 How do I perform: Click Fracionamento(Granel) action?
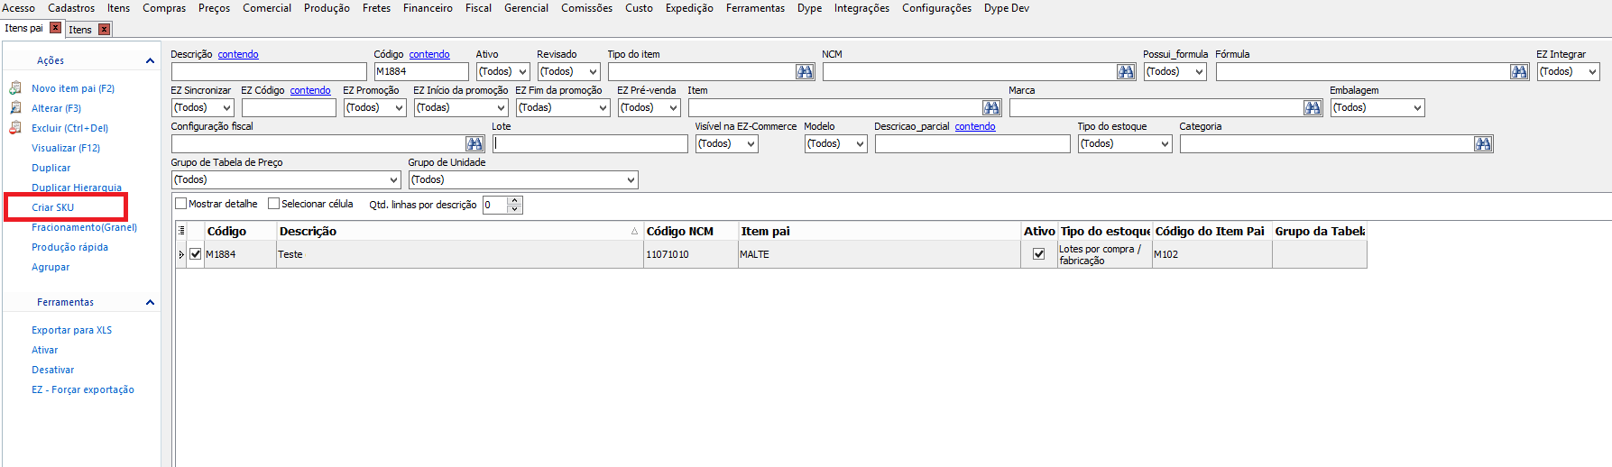(x=85, y=227)
